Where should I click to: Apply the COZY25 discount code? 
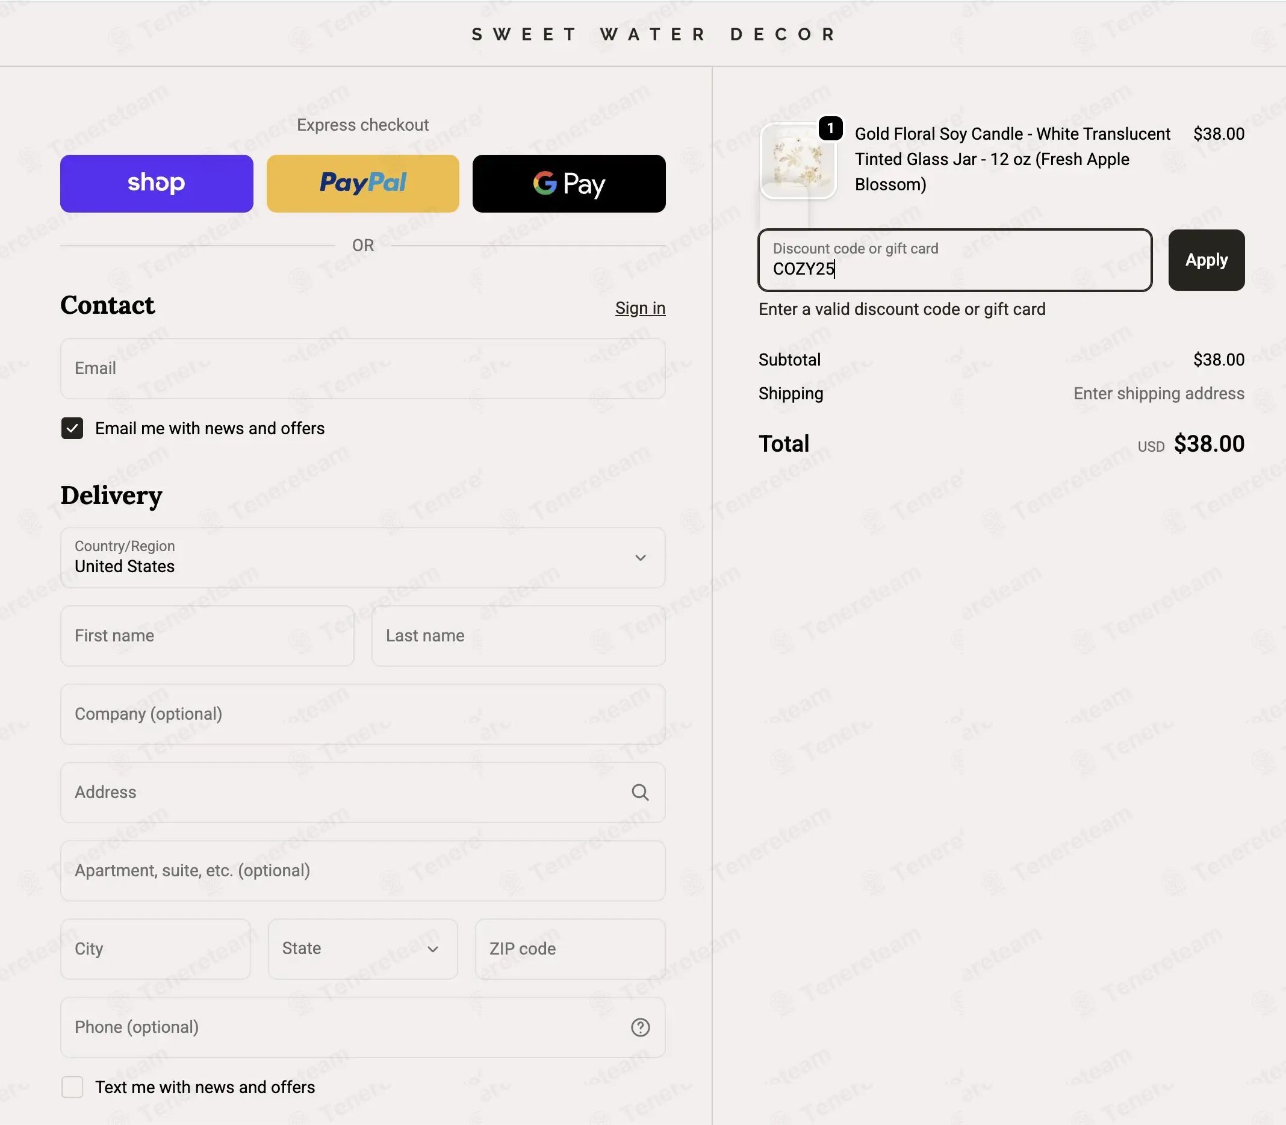point(1207,260)
